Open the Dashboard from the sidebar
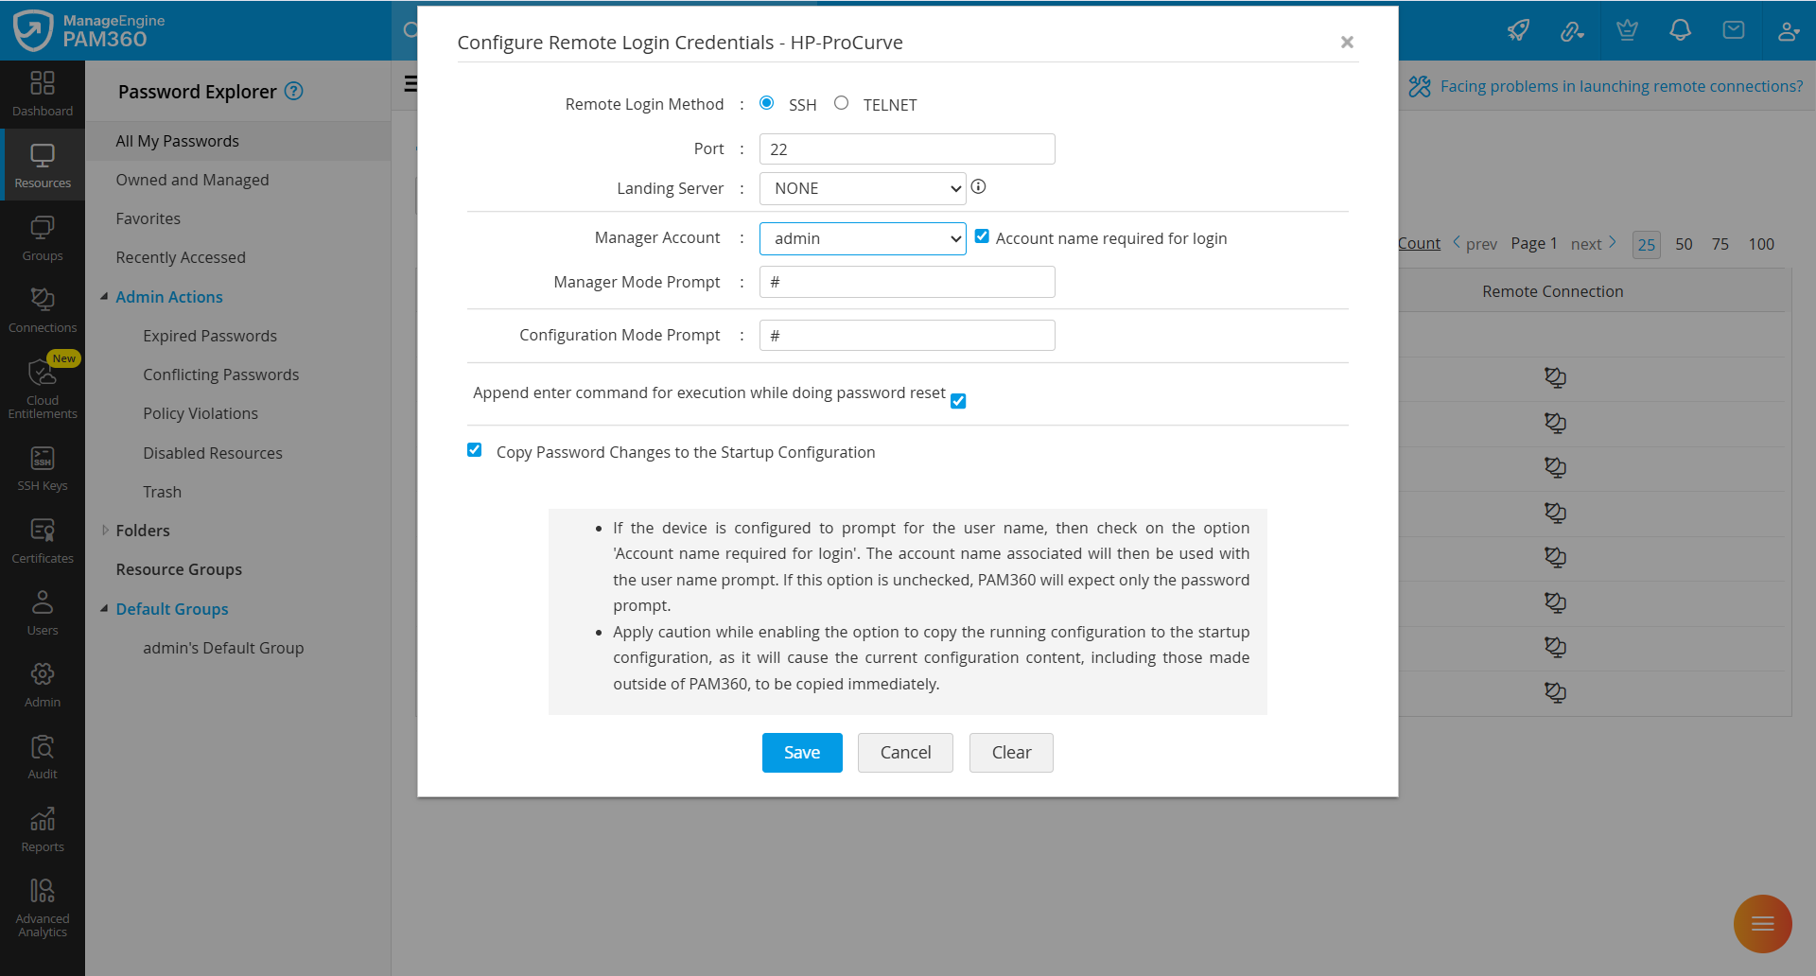The height and width of the screenshot is (976, 1816). point(43,94)
